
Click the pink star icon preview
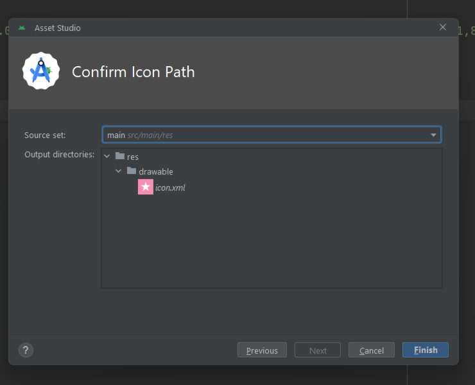[146, 187]
